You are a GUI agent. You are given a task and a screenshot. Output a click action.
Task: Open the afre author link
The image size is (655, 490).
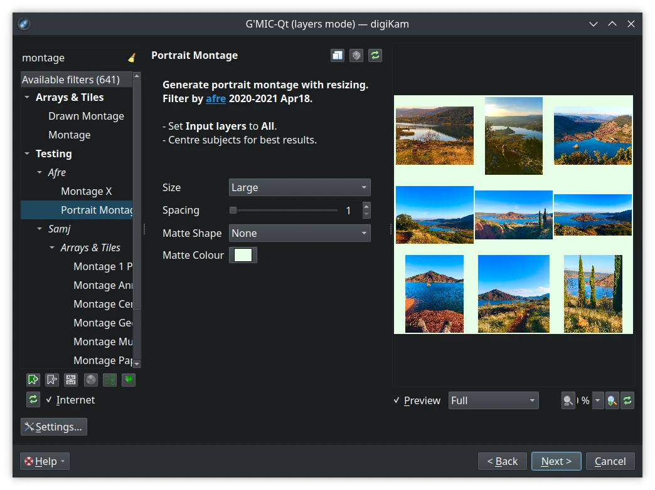click(x=216, y=98)
